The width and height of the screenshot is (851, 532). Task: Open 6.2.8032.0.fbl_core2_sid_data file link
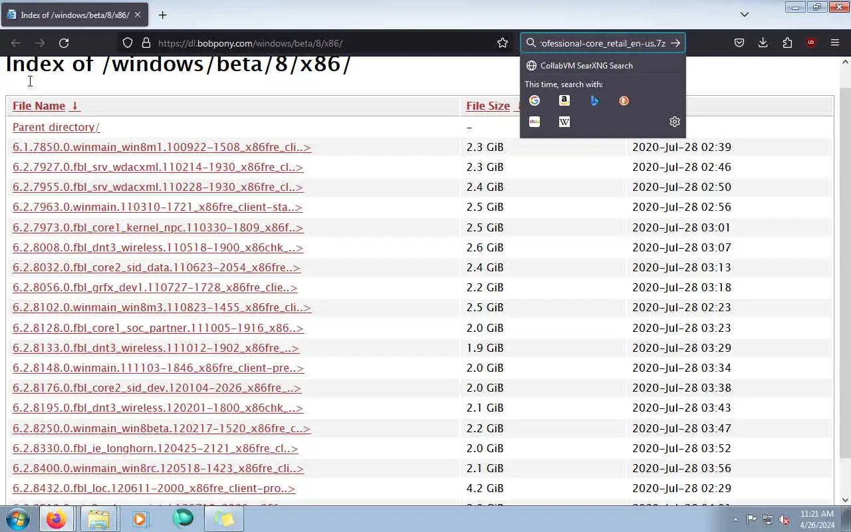click(156, 267)
